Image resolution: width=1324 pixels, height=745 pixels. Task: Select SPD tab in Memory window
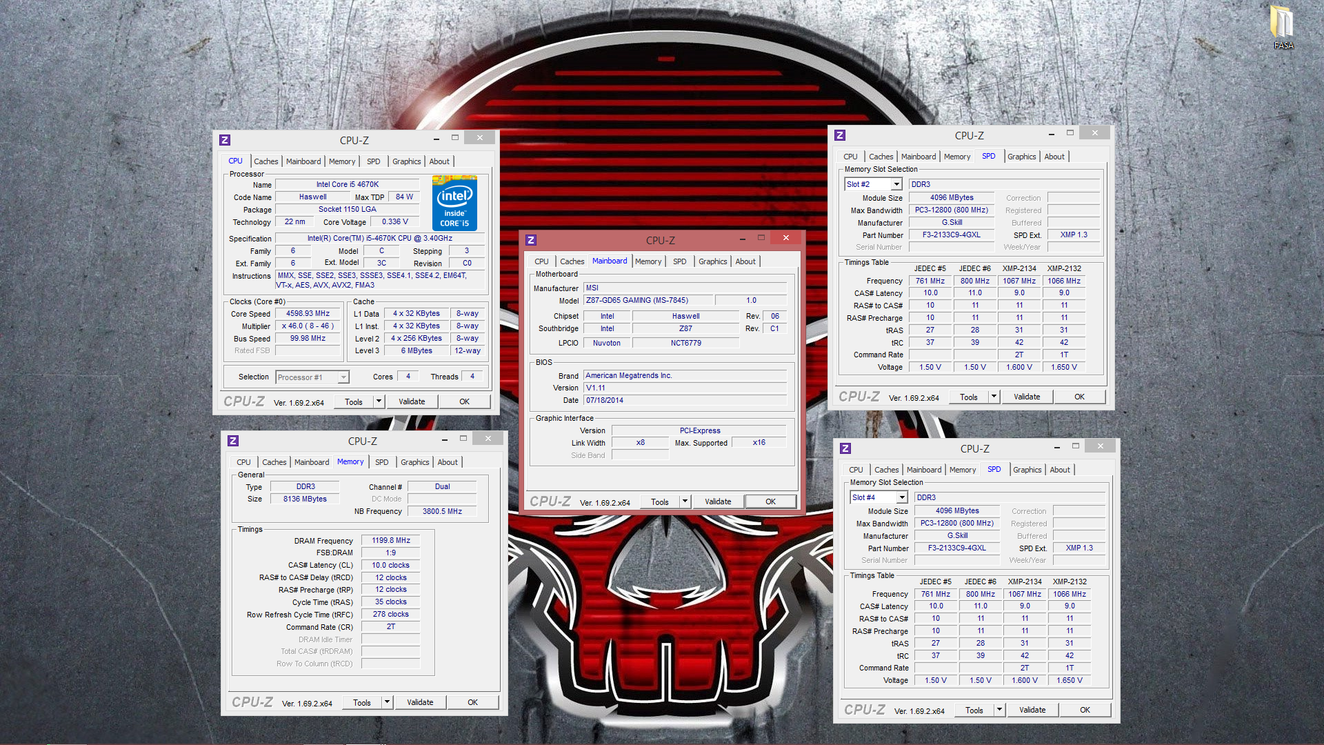coord(382,462)
